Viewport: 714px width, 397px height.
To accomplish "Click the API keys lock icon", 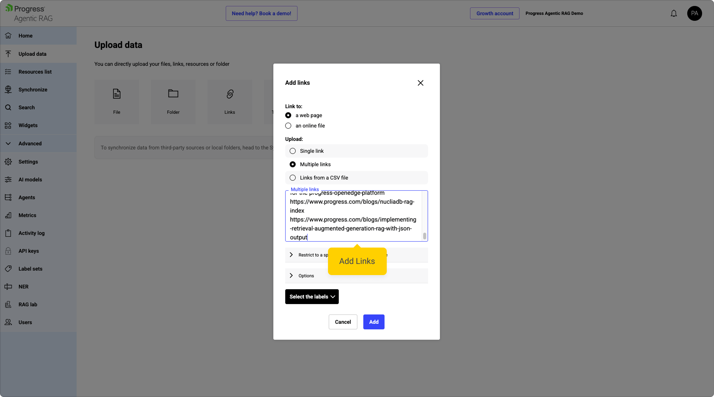I will [x=8, y=251].
